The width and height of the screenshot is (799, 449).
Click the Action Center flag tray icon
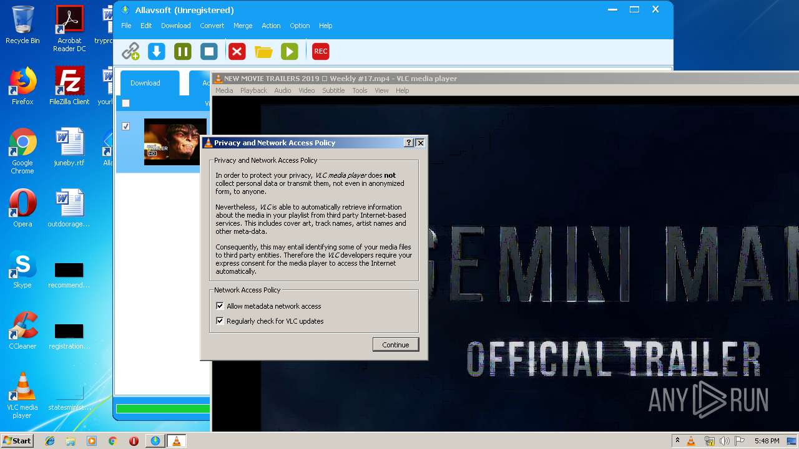[x=739, y=441]
